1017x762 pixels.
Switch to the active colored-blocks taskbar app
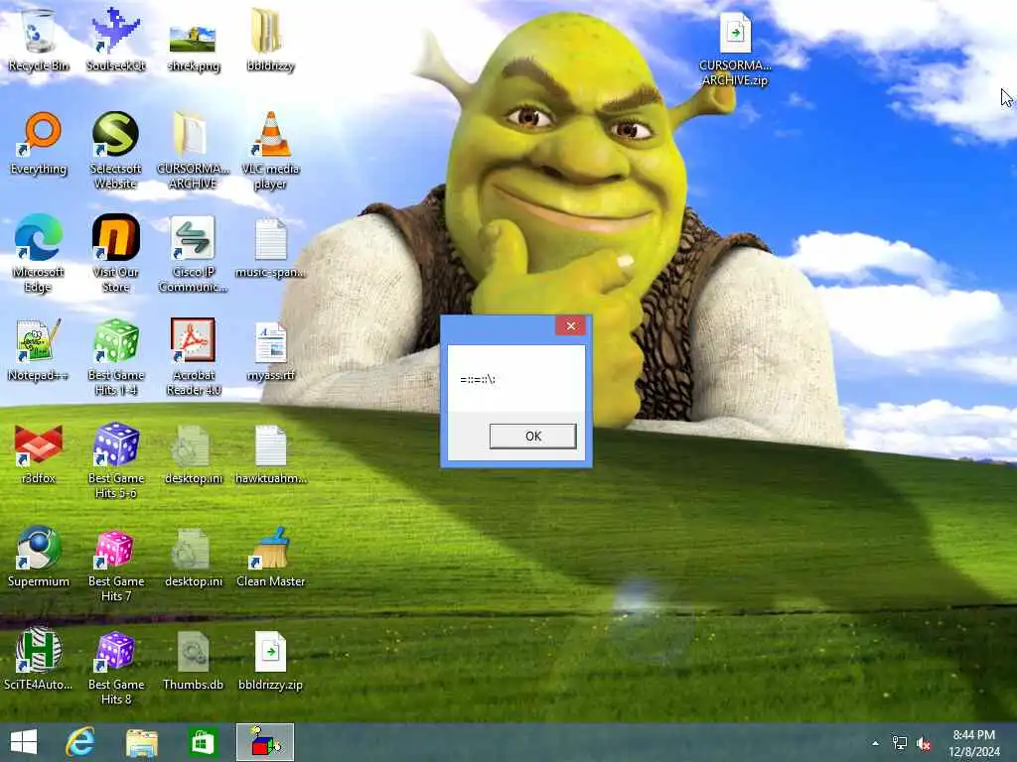[264, 742]
